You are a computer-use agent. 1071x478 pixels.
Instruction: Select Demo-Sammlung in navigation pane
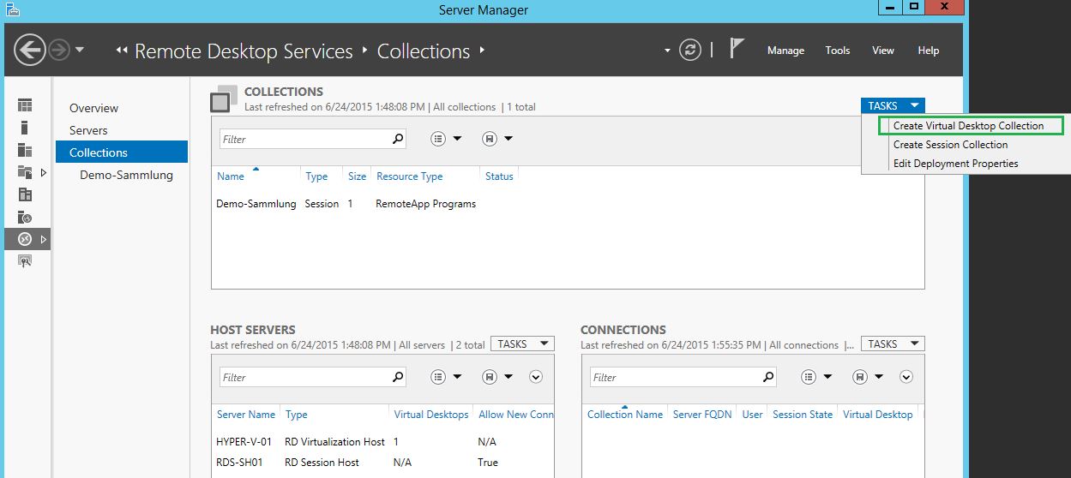pos(126,175)
